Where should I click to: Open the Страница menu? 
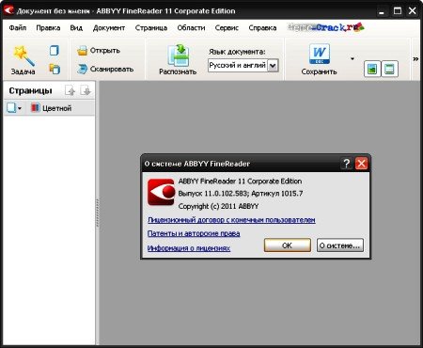(151, 28)
